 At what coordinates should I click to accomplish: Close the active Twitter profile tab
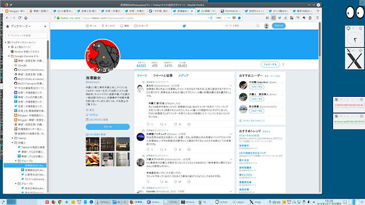pyautogui.click(x=192, y=11)
